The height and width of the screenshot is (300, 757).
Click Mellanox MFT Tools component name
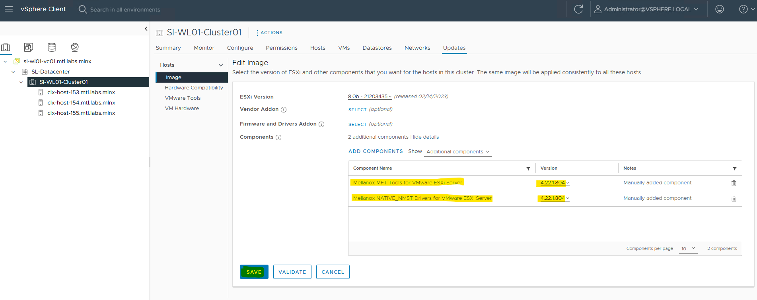coord(408,183)
